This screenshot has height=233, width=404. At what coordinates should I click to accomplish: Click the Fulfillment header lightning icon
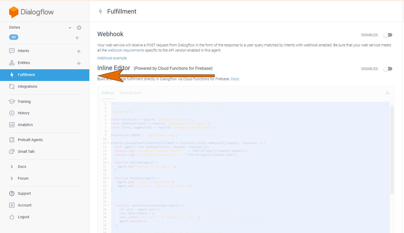point(101,11)
